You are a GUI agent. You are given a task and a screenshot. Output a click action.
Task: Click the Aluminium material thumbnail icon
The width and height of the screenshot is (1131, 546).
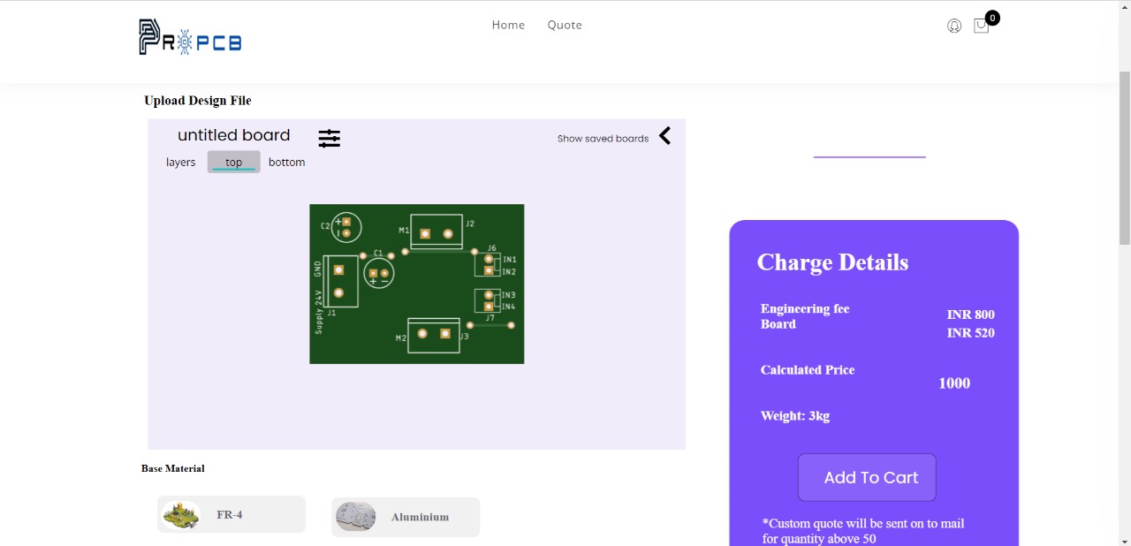pyautogui.click(x=355, y=517)
